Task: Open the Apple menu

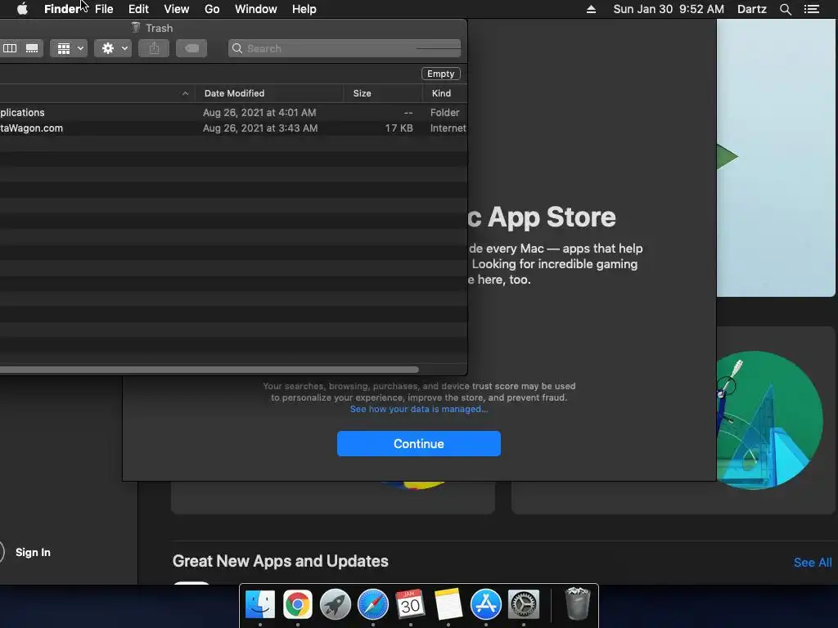Action: pos(22,9)
